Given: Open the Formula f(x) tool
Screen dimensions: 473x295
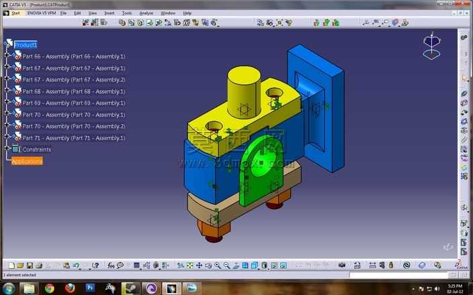Looking at the screenshot, I should (111, 265).
